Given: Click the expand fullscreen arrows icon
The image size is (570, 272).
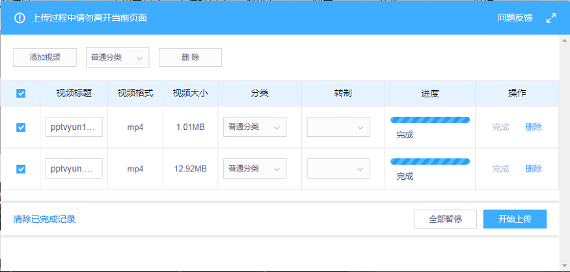Looking at the screenshot, I should pos(551,18).
